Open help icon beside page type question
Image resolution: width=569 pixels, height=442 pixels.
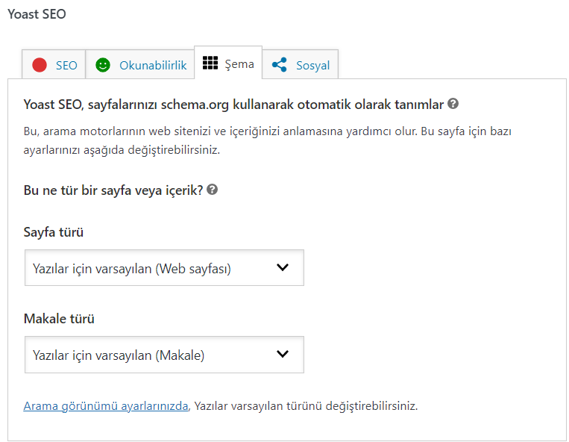coord(213,190)
